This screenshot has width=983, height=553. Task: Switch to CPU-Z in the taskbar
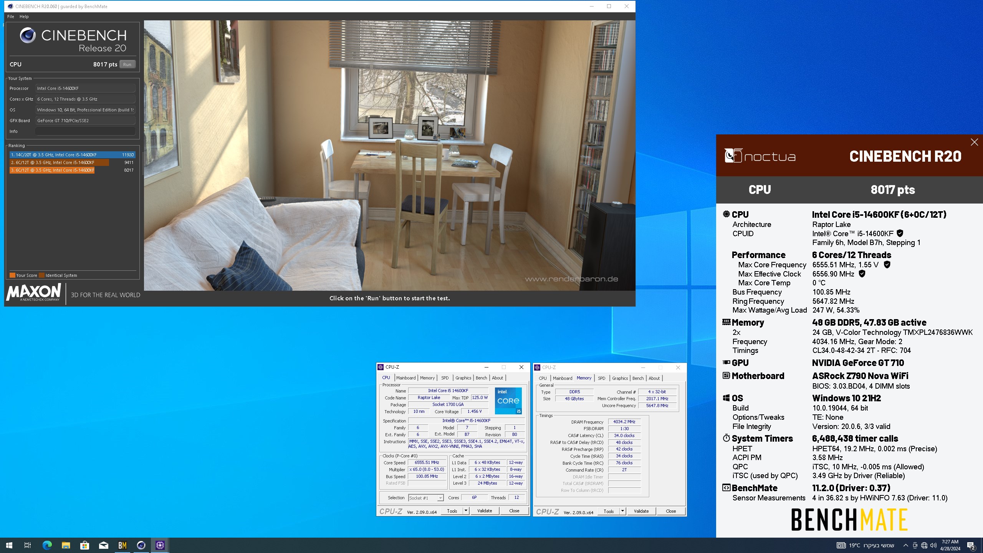click(160, 545)
